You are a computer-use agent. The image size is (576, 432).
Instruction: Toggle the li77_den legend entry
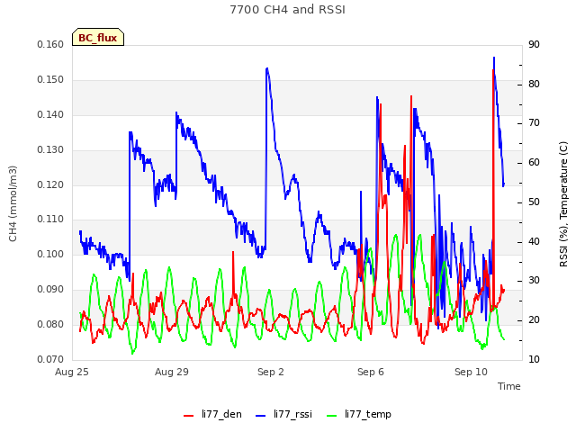tap(212, 414)
